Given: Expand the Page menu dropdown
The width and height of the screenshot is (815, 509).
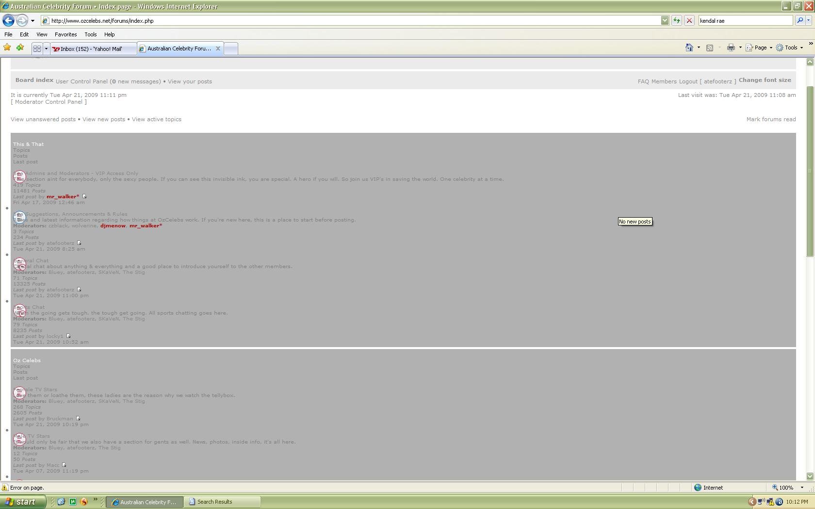Looking at the screenshot, I should [771, 48].
